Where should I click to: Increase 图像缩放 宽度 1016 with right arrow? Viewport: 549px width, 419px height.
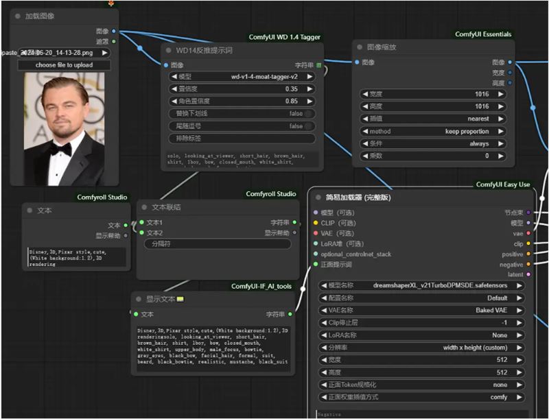coord(501,94)
